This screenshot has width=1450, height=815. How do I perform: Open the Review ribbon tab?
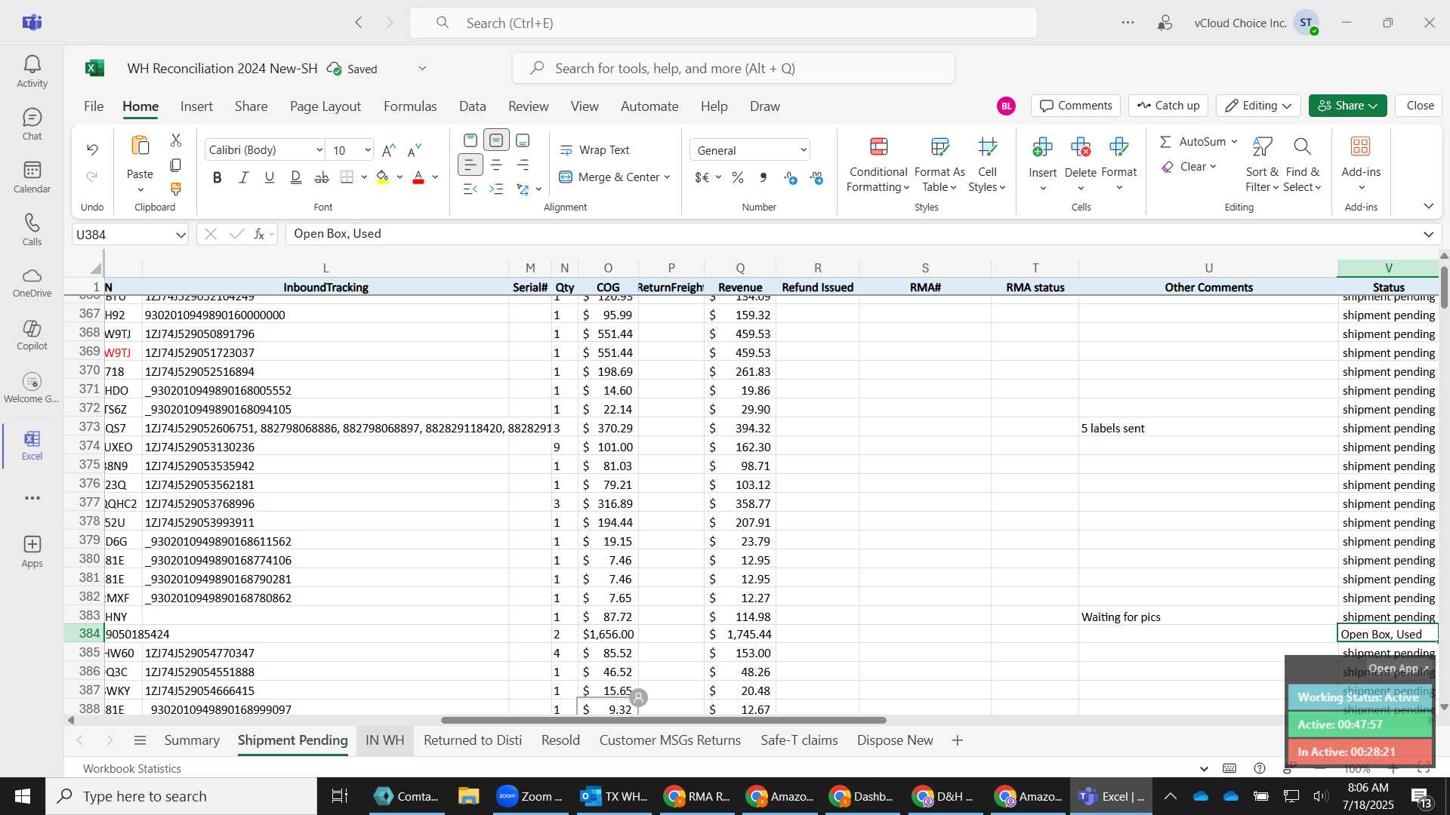(528, 106)
